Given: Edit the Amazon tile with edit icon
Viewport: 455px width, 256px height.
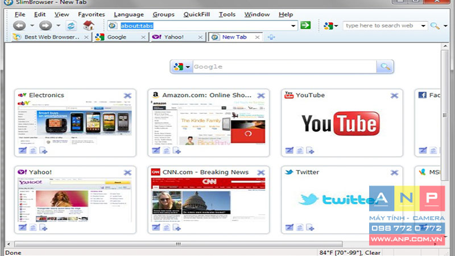Looking at the screenshot, I should pos(156,150).
